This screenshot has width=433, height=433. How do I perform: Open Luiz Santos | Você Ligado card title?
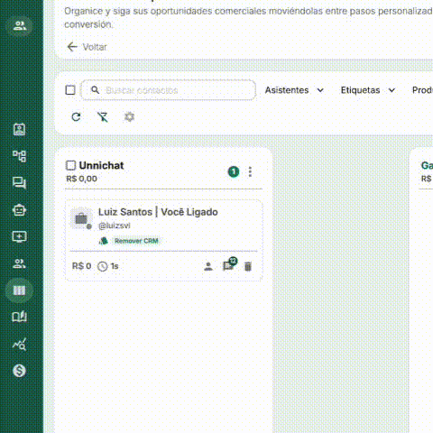(158, 212)
